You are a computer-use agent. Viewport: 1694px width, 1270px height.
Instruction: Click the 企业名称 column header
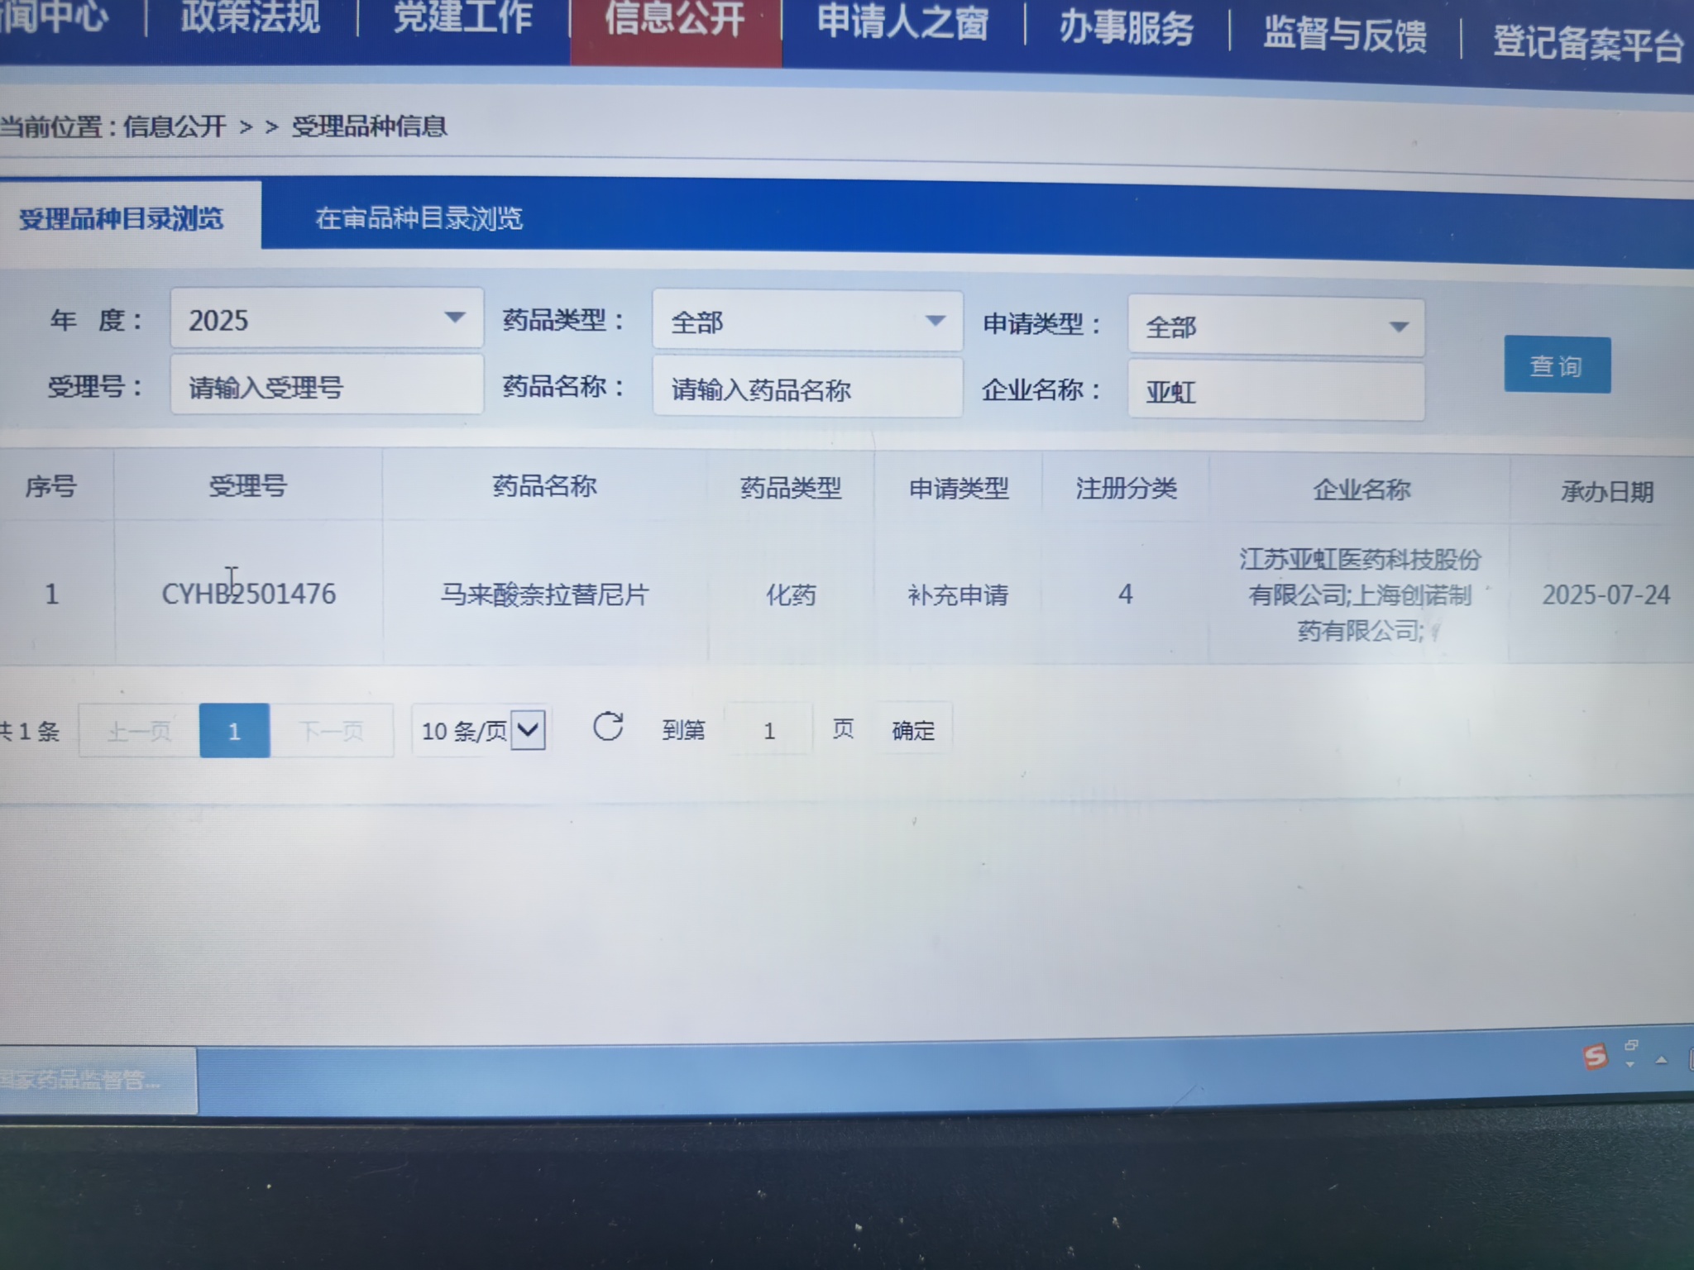(x=1361, y=489)
